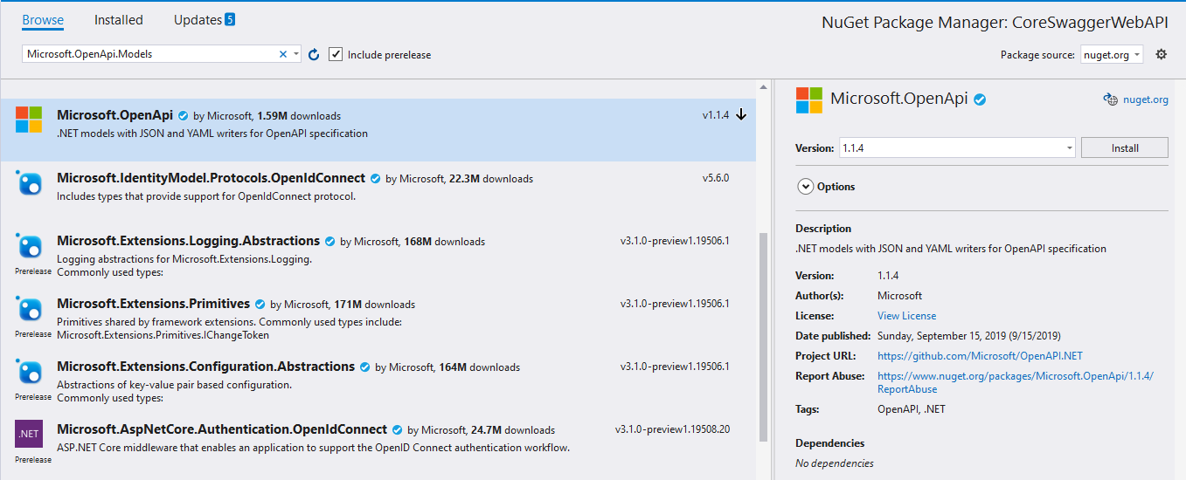Viewport: 1186px width, 480px height.
Task: Switch to the Installed tab
Action: [x=118, y=20]
